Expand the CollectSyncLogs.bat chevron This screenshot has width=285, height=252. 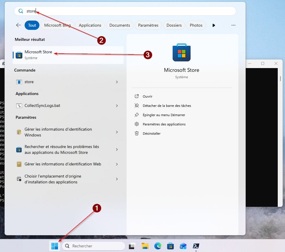(117, 106)
